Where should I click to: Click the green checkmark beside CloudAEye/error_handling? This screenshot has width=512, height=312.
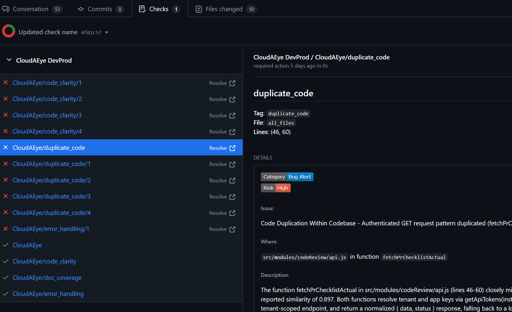click(x=5, y=294)
